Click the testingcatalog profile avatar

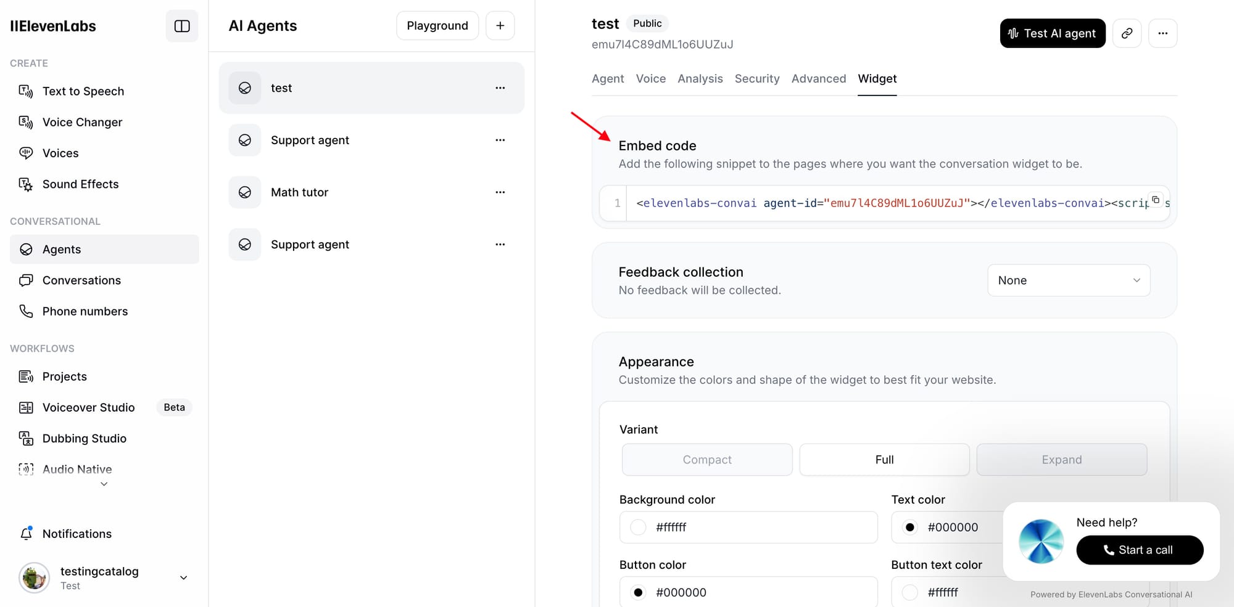pyautogui.click(x=34, y=578)
